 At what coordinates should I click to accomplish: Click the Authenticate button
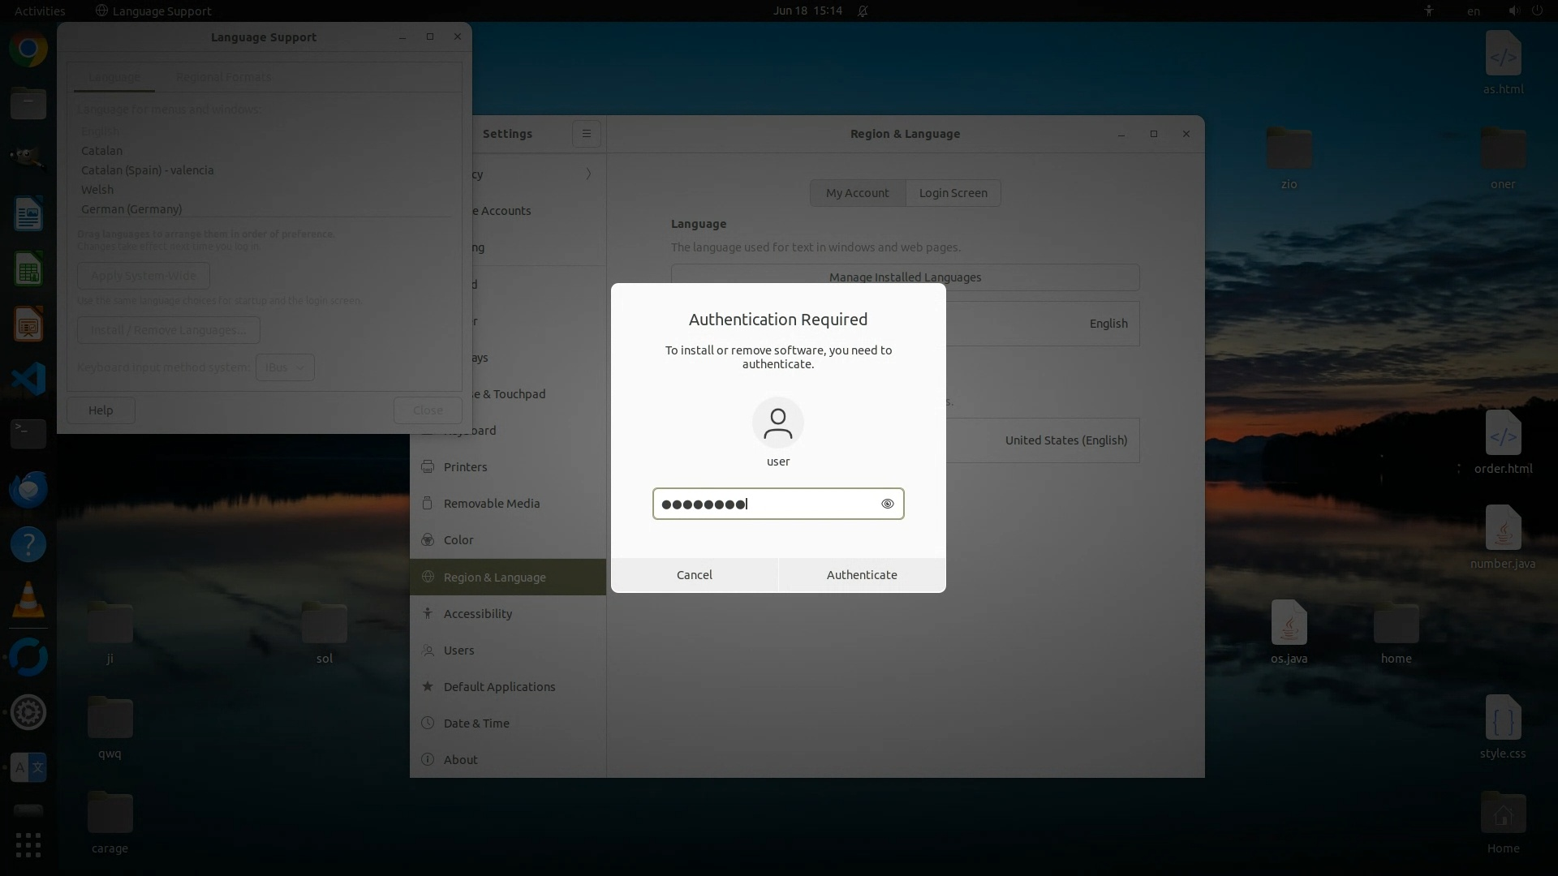coord(861,575)
